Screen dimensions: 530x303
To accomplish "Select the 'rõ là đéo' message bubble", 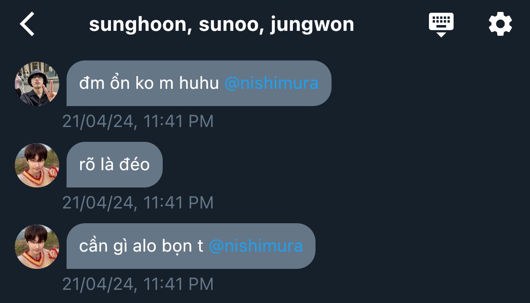I will coord(115,165).
